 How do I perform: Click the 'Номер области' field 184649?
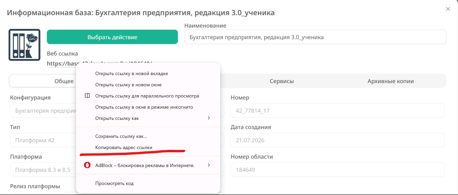pyautogui.click(x=337, y=170)
